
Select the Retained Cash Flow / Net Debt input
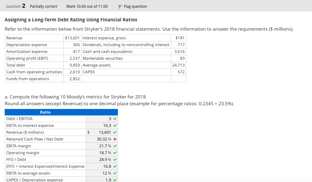pyautogui.click(x=97, y=139)
